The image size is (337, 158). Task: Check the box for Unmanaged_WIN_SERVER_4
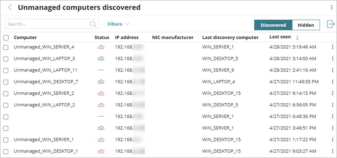point(6,47)
